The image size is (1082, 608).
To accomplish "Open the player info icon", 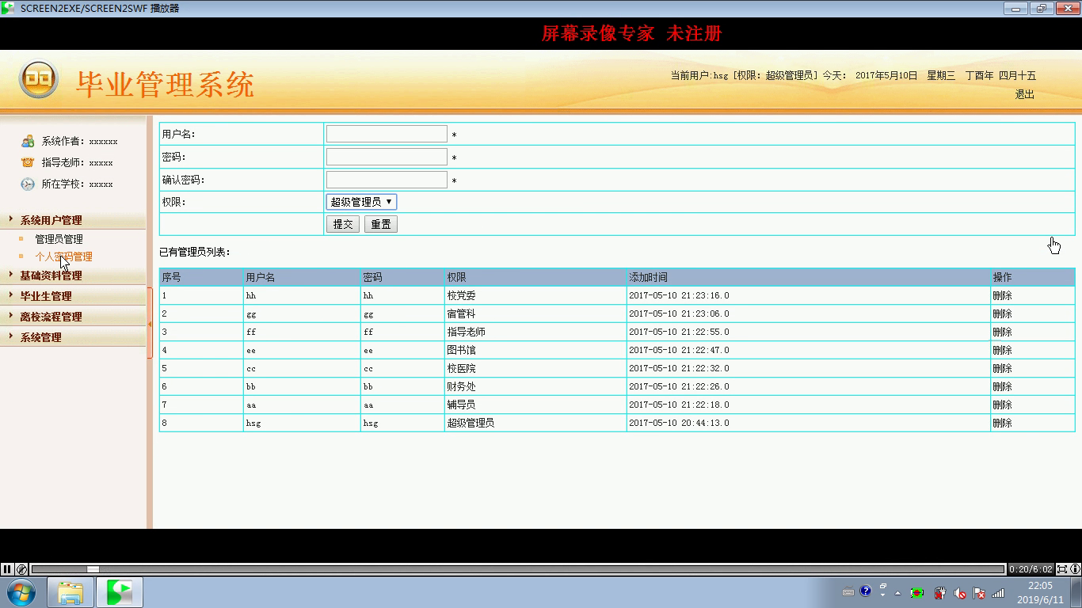I will pyautogui.click(x=1075, y=568).
